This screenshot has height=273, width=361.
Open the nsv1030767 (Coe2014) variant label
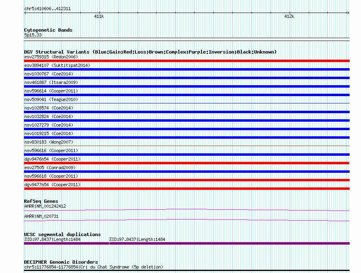49,74
